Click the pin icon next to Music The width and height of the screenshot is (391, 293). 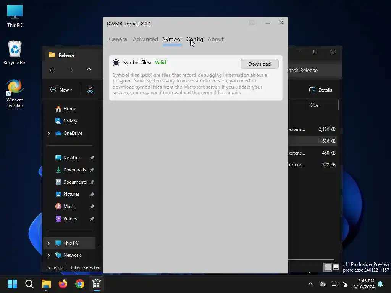[x=92, y=206]
